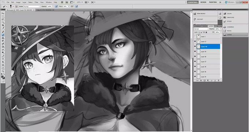Launch Mini Bridge from the top bar

(x=67, y=2)
